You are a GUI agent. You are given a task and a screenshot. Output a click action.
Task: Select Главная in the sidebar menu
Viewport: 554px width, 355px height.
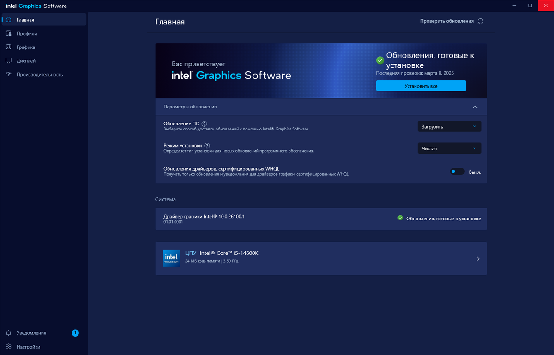(x=43, y=20)
